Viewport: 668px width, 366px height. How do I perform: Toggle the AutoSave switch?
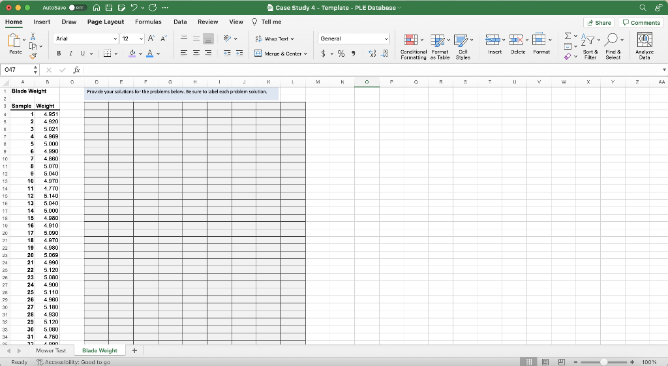[78, 8]
